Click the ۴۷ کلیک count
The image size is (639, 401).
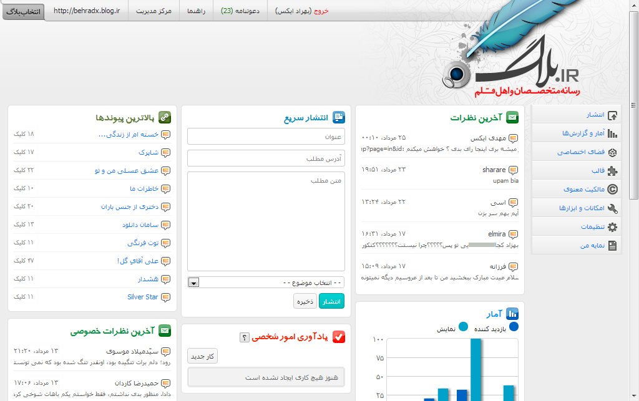(24, 261)
